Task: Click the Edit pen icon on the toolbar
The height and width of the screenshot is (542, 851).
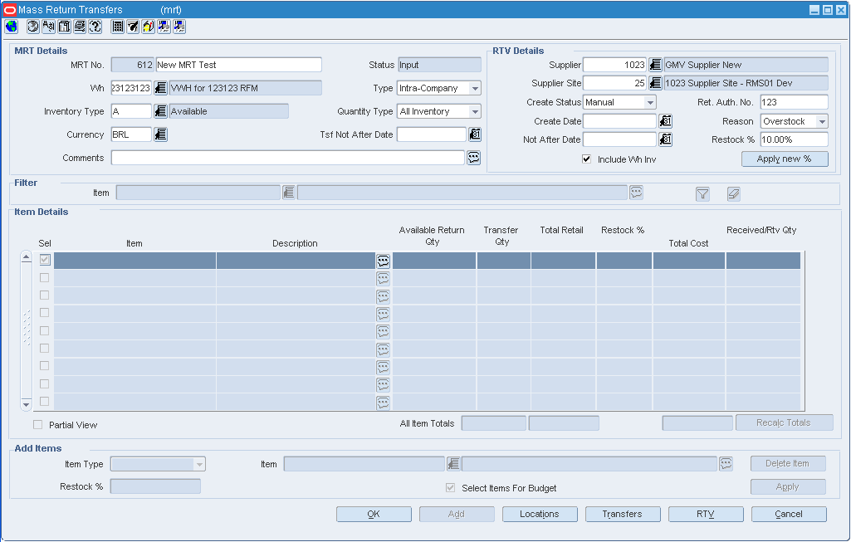Action: [131, 27]
